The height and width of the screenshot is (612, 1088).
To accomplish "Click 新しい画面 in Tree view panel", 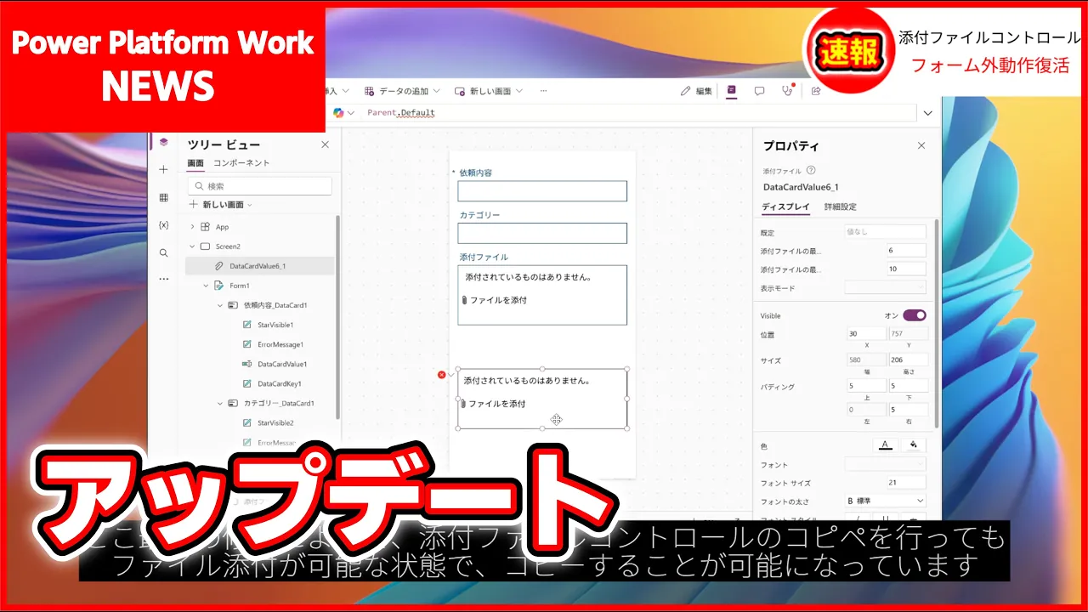I will coord(220,205).
